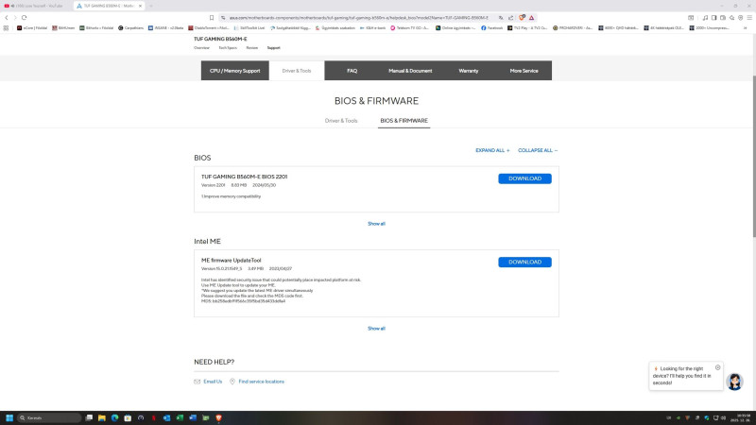Open Excel from the taskbar
The height and width of the screenshot is (425, 756).
pyautogui.click(x=180, y=417)
